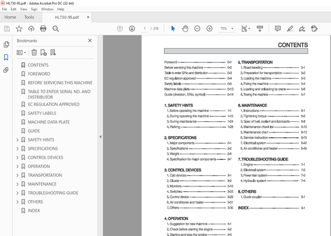
Task: Expand the MAINTENANCE bookmark
Action: click(x=18, y=184)
